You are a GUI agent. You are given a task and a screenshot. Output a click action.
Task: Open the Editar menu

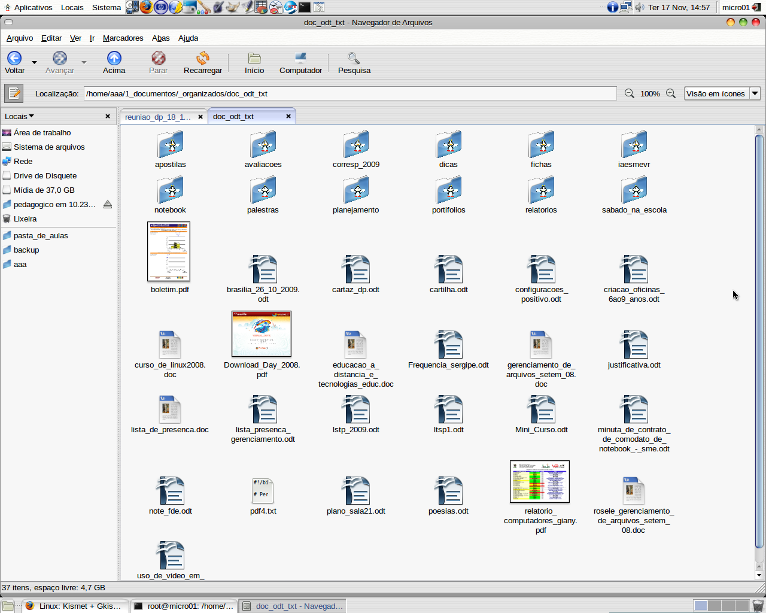pyautogui.click(x=51, y=38)
